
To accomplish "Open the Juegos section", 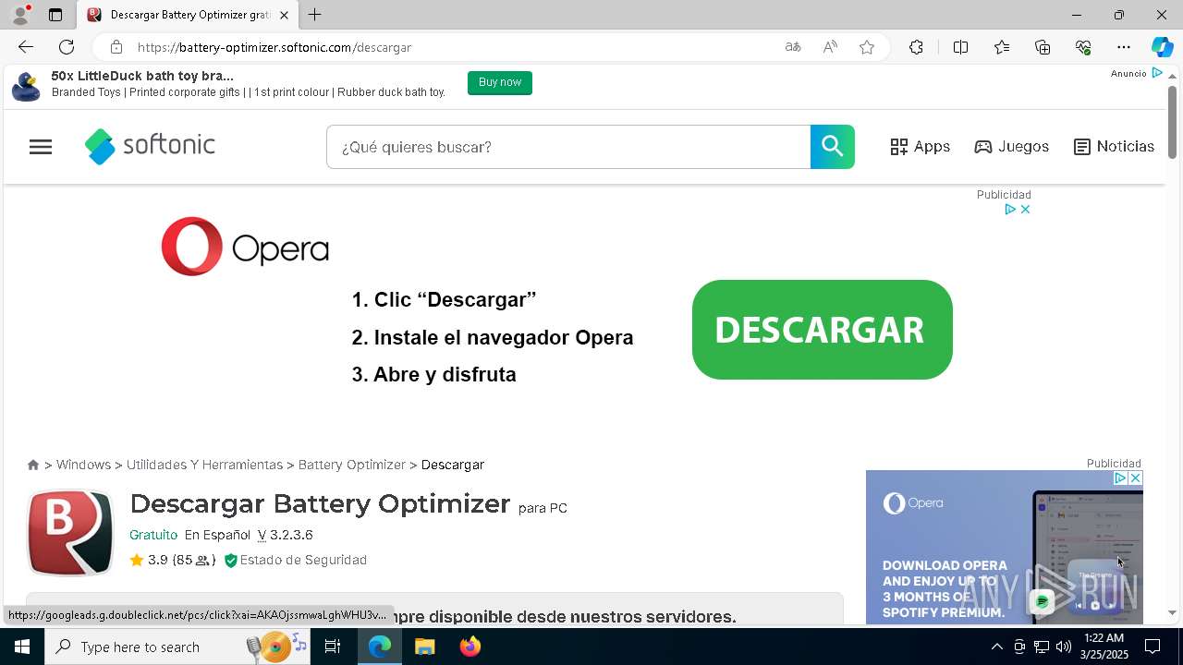I will point(1012,147).
